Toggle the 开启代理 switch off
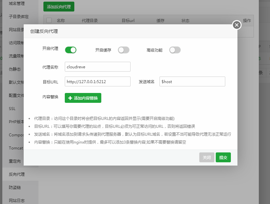 point(71,50)
